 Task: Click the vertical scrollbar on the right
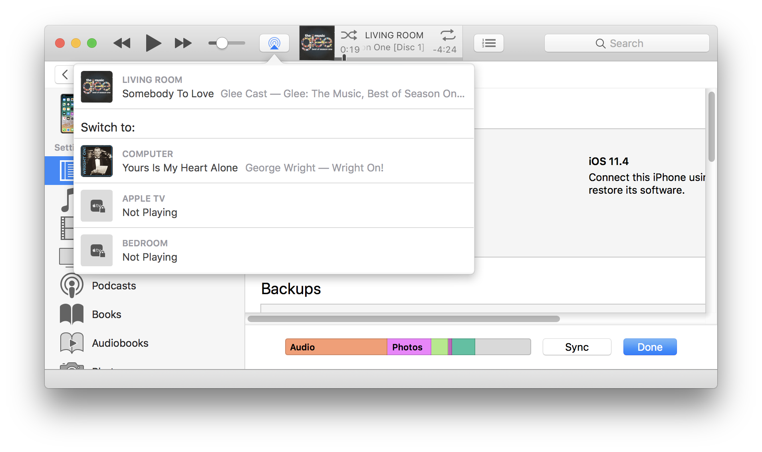(711, 127)
